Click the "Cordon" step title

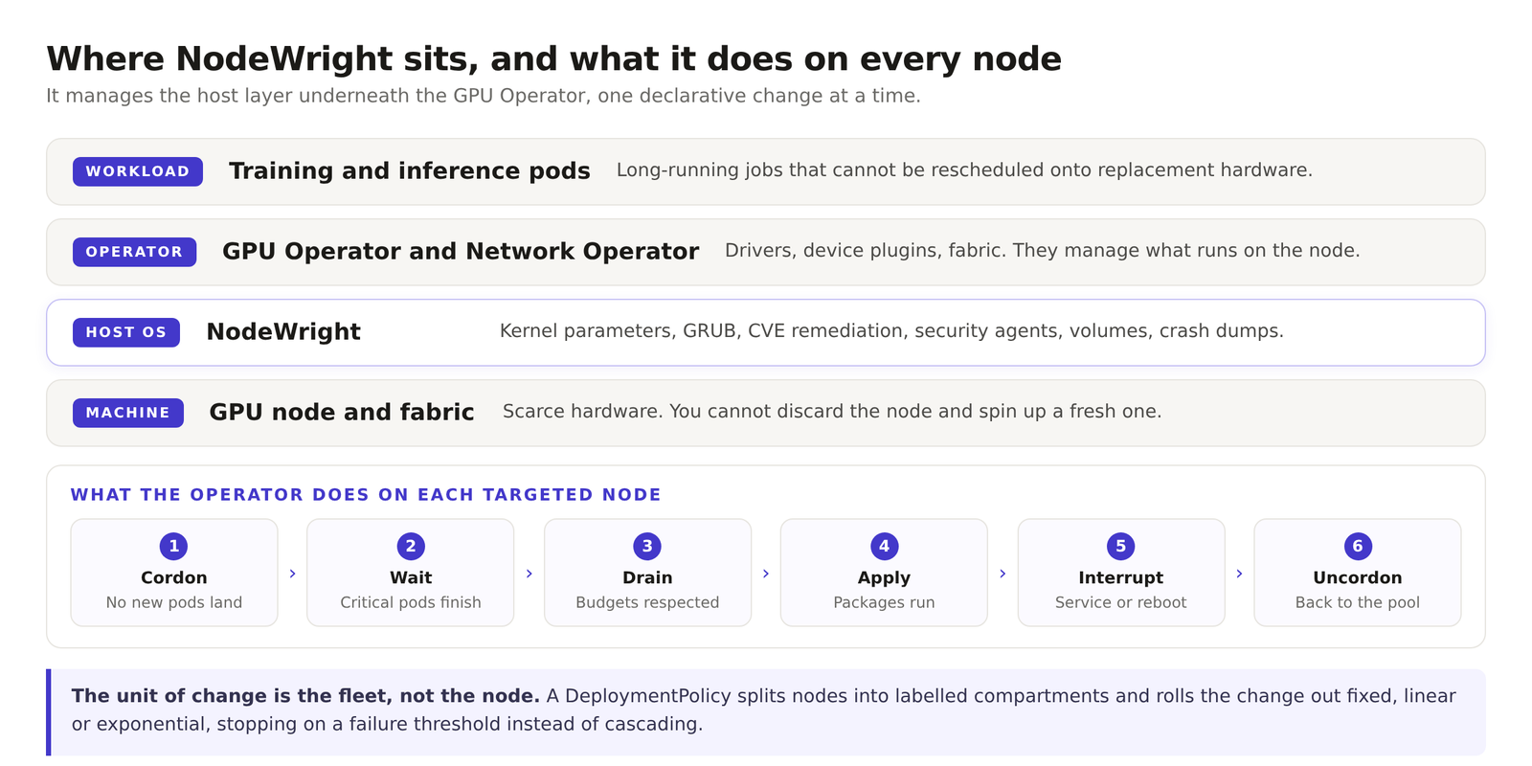[x=173, y=577]
